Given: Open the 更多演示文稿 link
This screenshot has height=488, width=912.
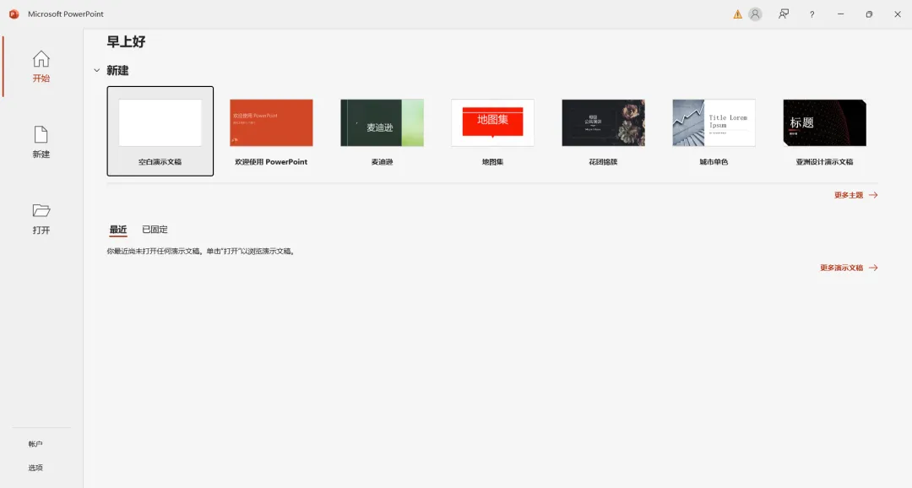Looking at the screenshot, I should click(849, 268).
